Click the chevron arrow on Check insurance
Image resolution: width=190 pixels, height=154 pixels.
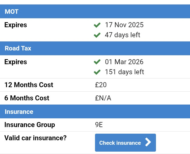[x=148, y=143]
